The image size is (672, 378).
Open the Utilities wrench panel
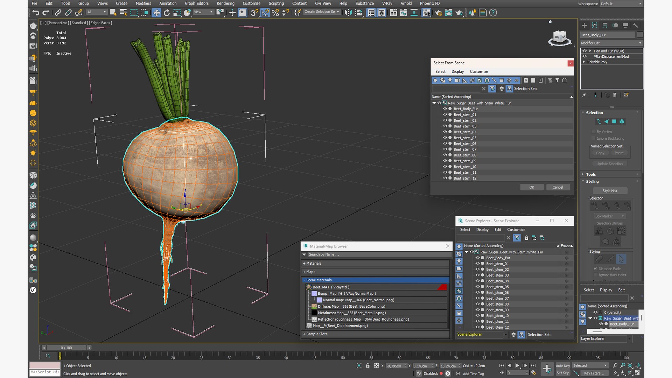[x=636, y=25]
